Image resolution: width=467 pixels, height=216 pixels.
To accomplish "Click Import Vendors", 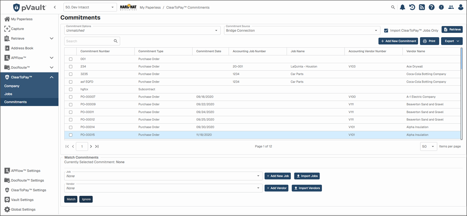I will point(307,188).
